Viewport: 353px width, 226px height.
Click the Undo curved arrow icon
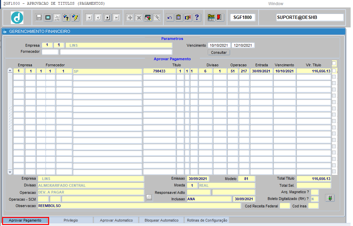[170, 18]
